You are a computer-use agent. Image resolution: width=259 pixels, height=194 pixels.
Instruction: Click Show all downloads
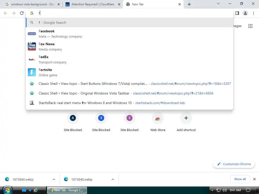(x=240, y=179)
